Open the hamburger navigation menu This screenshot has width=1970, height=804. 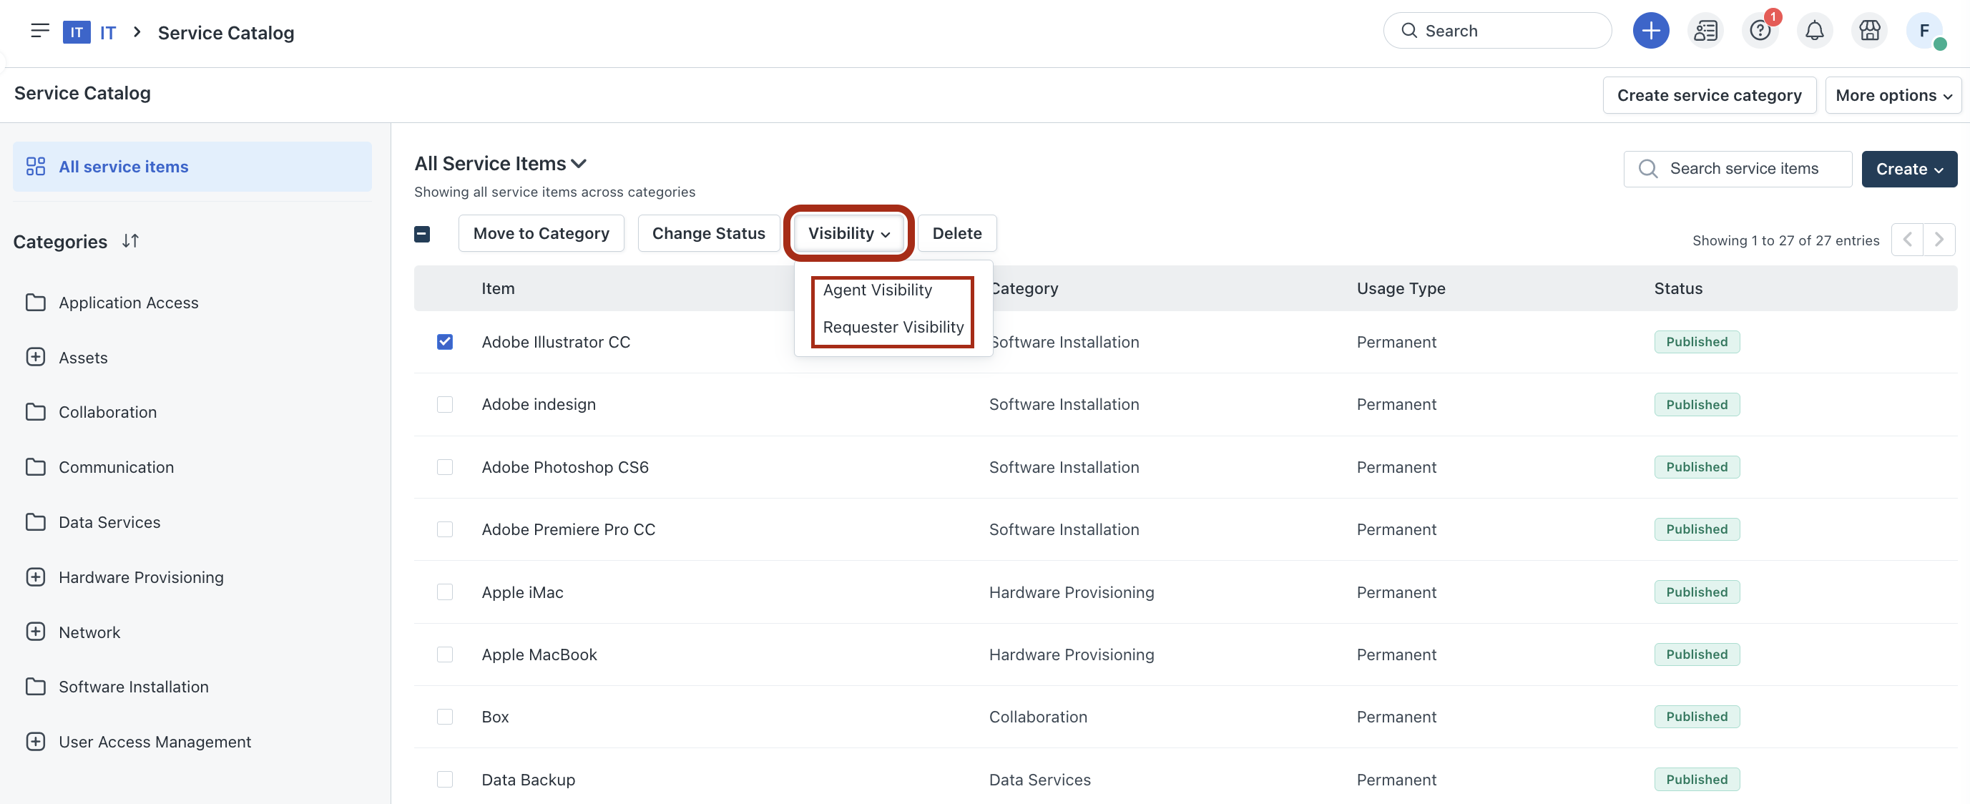click(40, 31)
